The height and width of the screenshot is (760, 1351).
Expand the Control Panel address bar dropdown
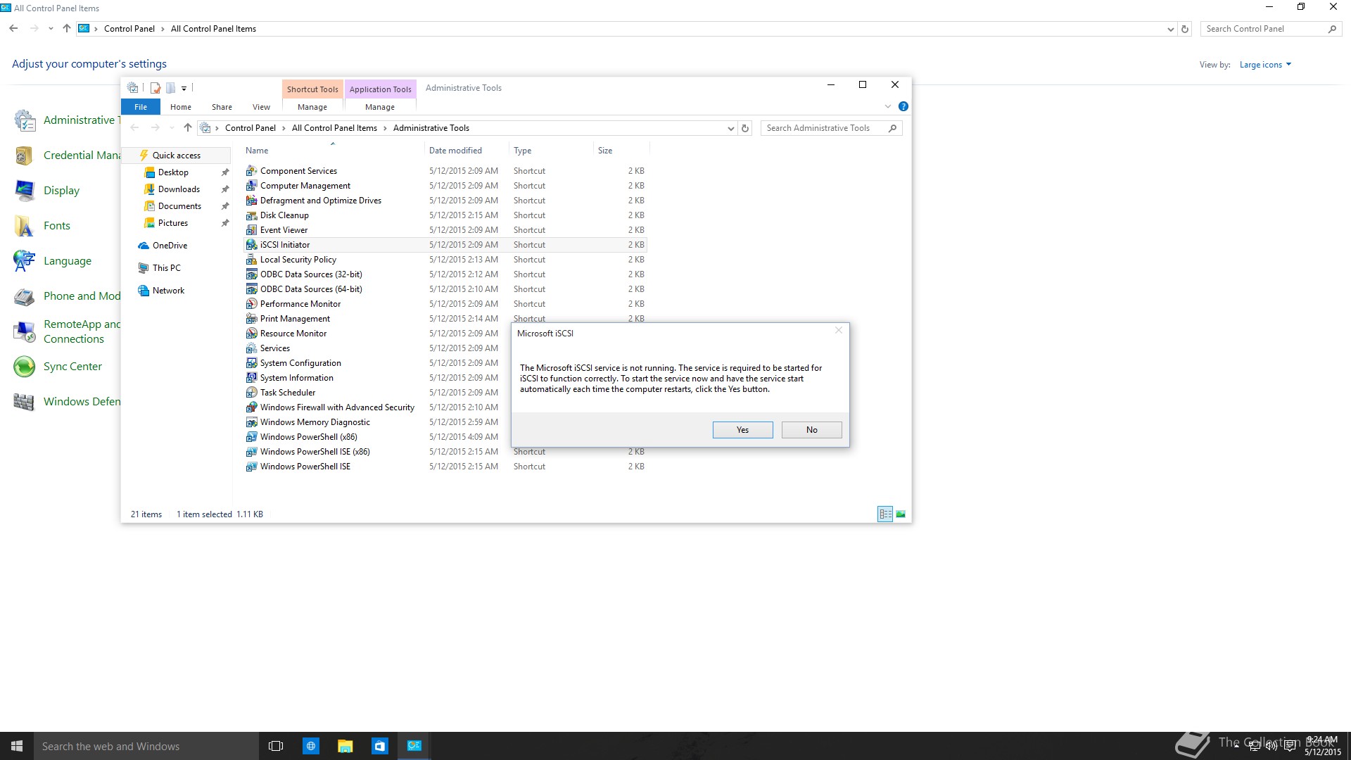[x=1170, y=29]
